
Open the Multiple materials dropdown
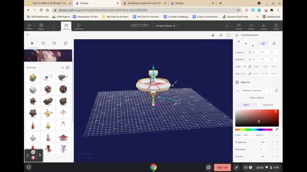click(x=256, y=91)
